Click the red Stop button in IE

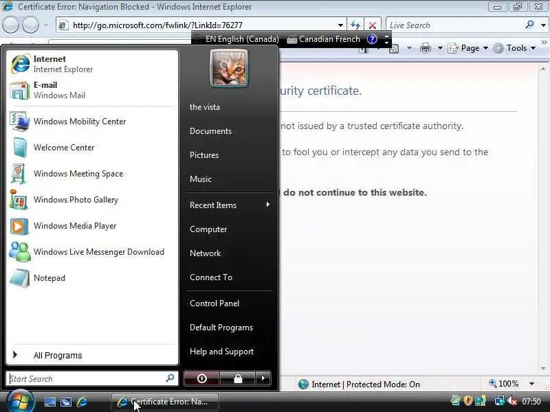tap(373, 25)
